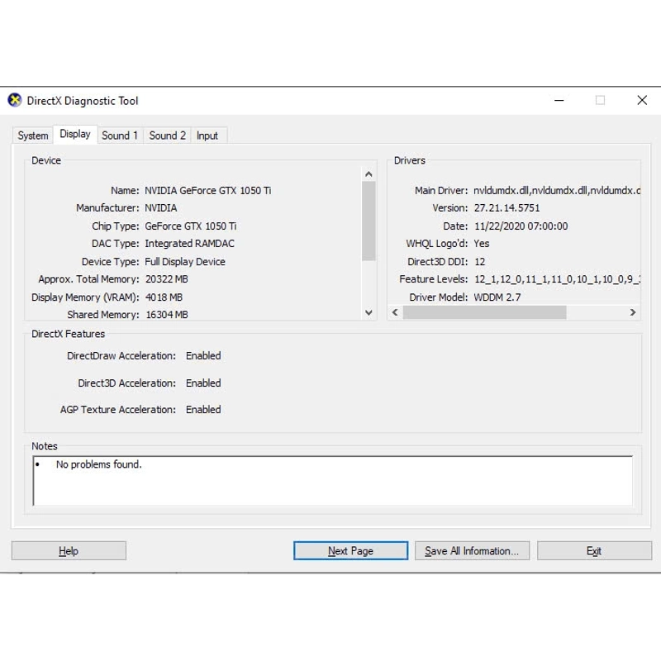Viewport: 661px width, 661px height.
Task: Click DirectDraw Acceleration Enabled value
Action: click(x=203, y=356)
